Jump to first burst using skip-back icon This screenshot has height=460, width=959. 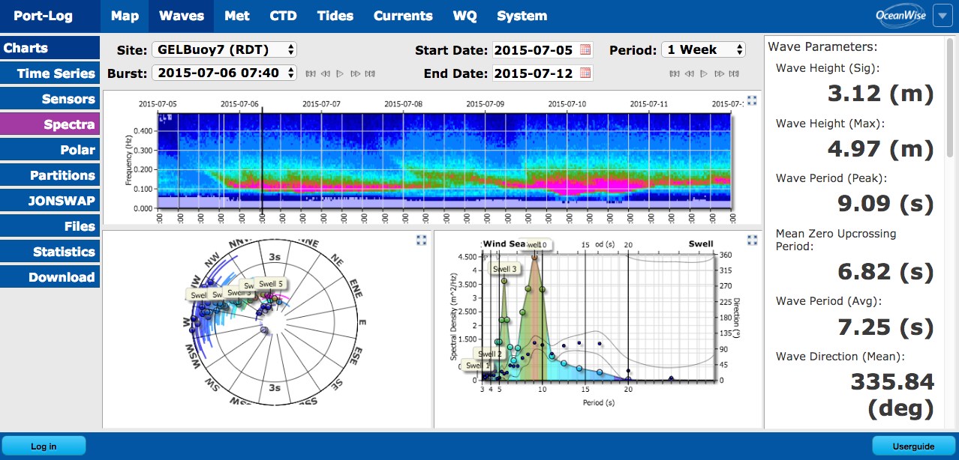[x=311, y=73]
